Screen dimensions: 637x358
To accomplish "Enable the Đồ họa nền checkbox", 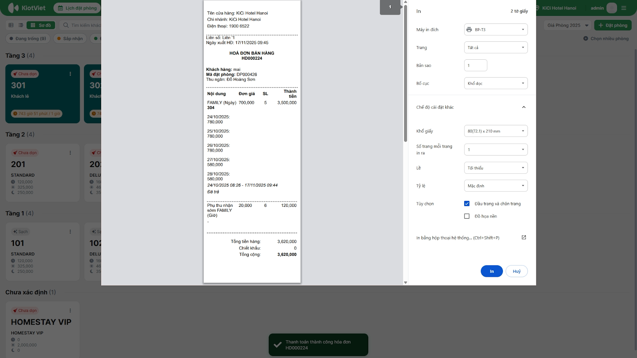I will click(467, 216).
